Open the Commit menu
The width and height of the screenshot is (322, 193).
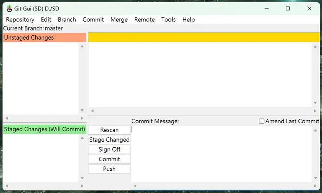93,20
